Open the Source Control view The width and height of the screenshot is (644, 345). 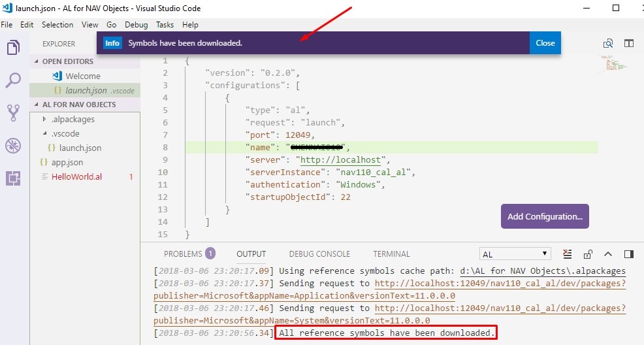[x=13, y=112]
